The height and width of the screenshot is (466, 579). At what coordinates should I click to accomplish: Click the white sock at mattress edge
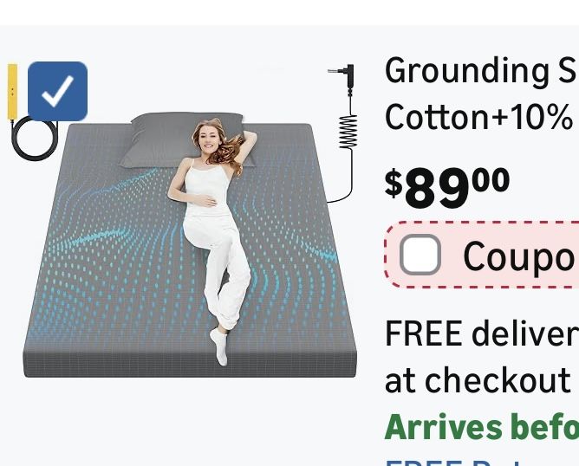(x=219, y=346)
